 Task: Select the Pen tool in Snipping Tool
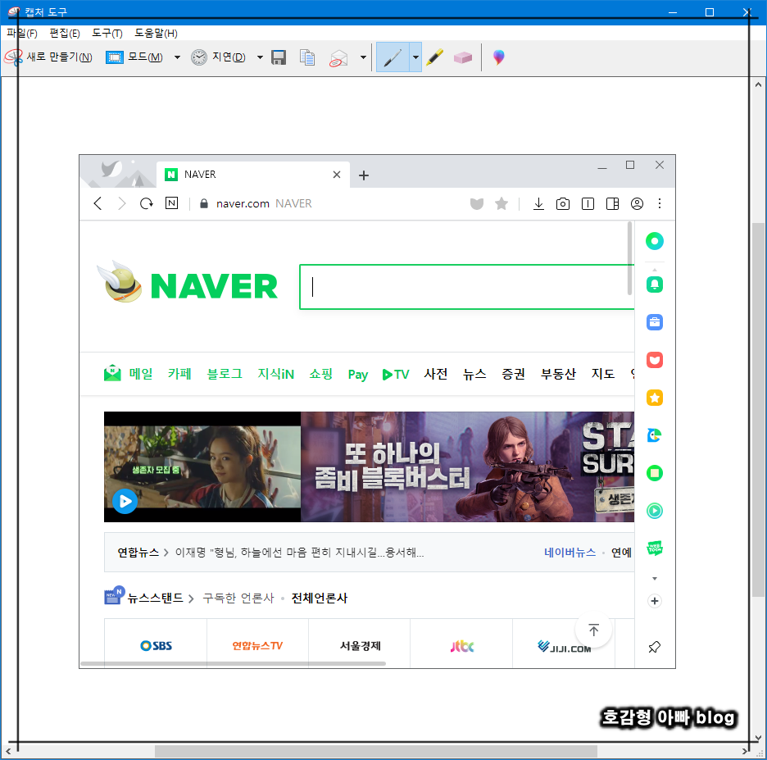coord(393,57)
